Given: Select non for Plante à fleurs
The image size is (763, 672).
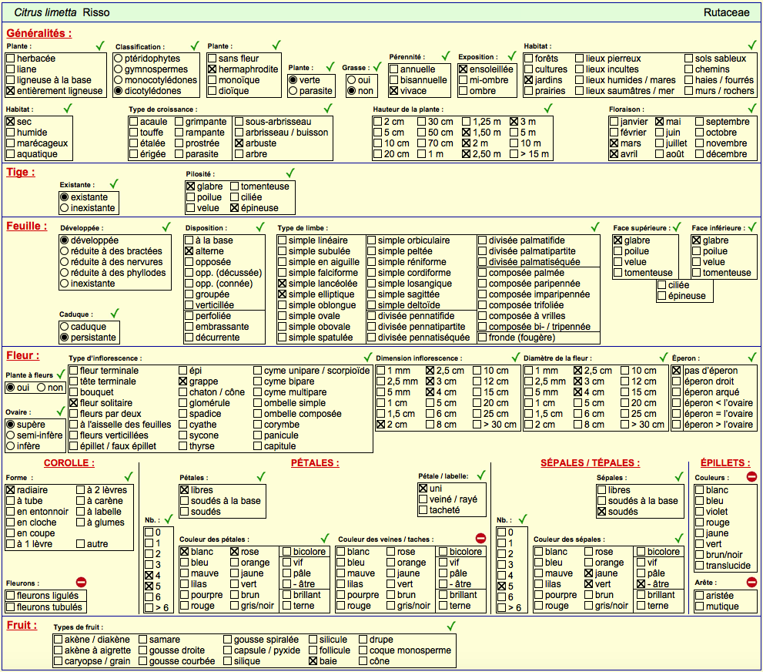Looking at the screenshot, I should pos(42,388).
